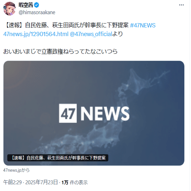The width and height of the screenshot is (191, 191).
Task: Click the 47news.jpから source label
Action: tap(16, 170)
